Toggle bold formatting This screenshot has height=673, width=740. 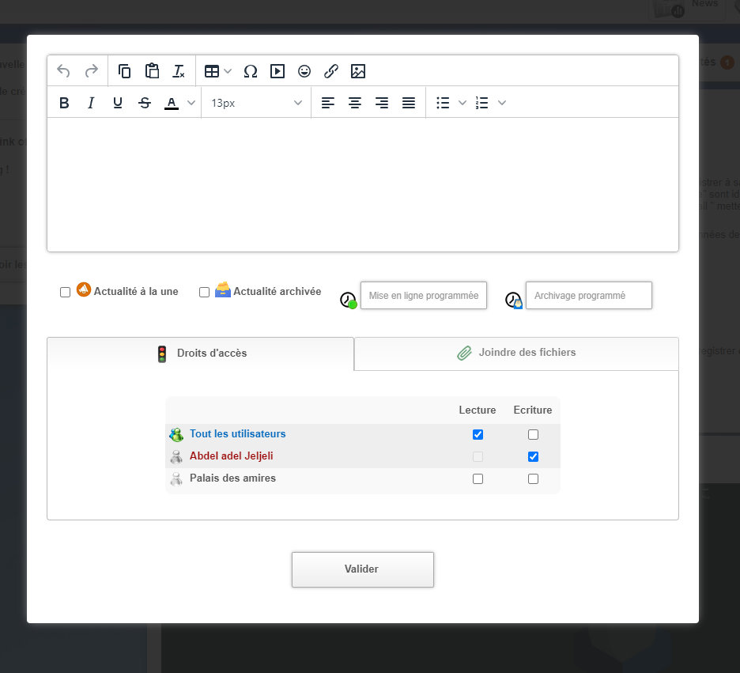64,103
